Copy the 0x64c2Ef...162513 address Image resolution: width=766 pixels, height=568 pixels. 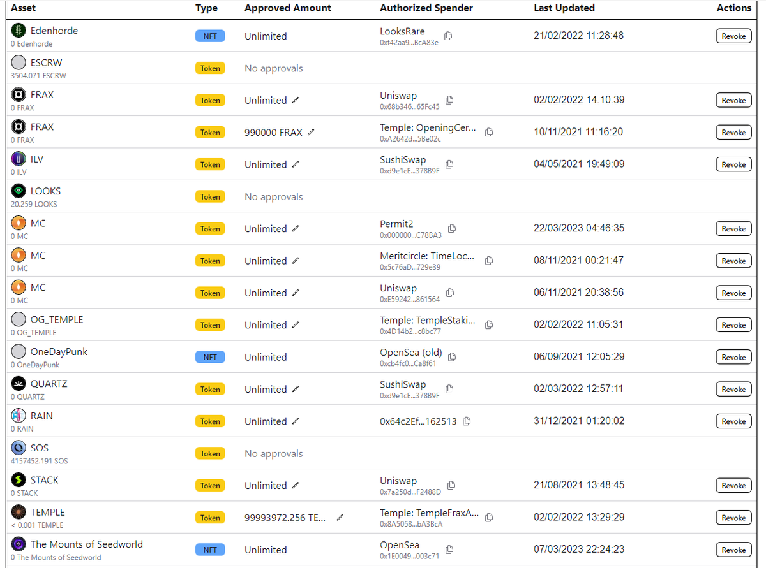pyautogui.click(x=467, y=421)
